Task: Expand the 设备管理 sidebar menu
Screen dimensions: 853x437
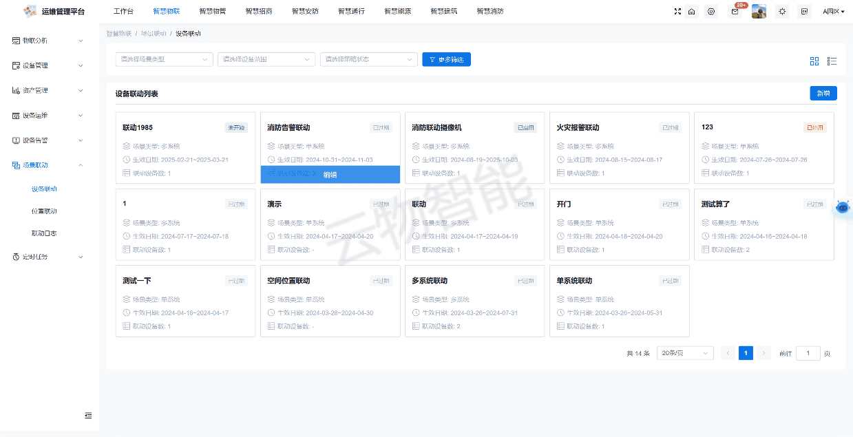Action: tap(50, 65)
